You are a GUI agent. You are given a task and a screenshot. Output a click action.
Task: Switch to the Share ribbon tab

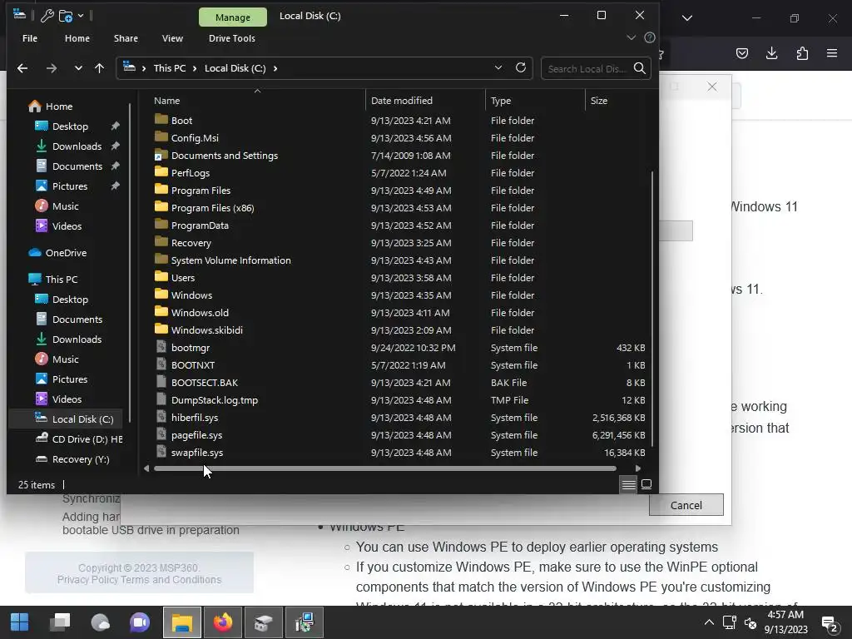click(x=126, y=38)
